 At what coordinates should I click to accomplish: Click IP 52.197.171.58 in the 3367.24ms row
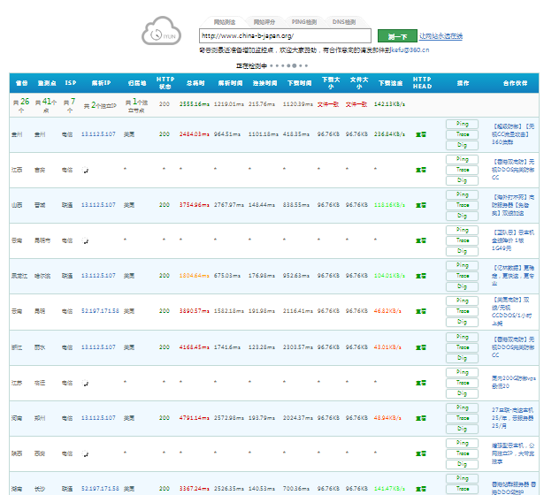100,489
